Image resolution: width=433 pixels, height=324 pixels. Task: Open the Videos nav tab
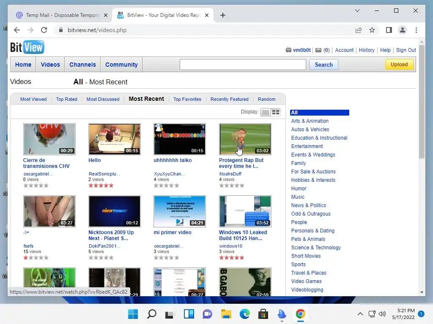click(50, 65)
